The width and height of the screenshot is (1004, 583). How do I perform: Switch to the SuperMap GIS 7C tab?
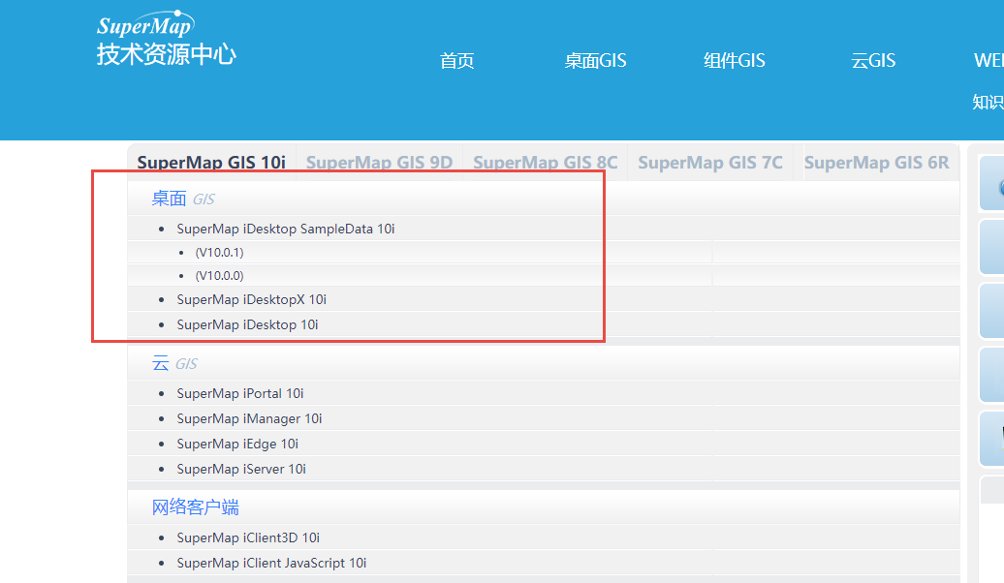[710, 163]
